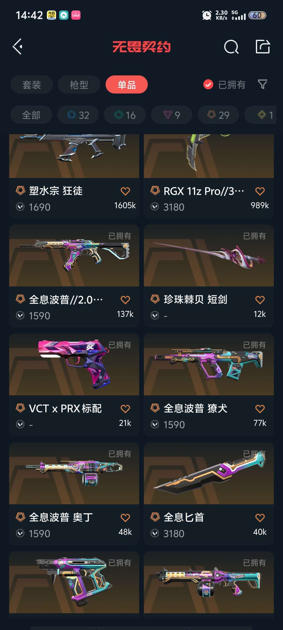The height and width of the screenshot is (630, 283).
Task: Like the VCT x PRX标配 heart
Action: 125,409
